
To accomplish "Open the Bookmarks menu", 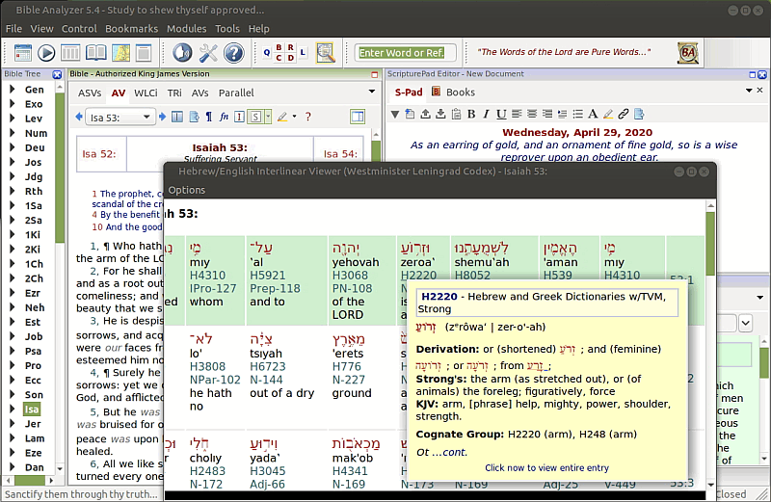I will click(x=131, y=29).
